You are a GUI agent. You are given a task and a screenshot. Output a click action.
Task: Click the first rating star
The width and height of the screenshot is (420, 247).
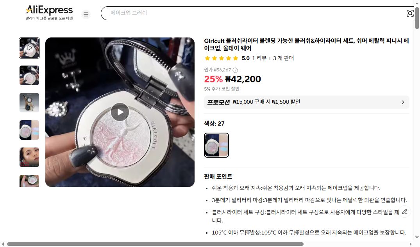tap(207, 58)
